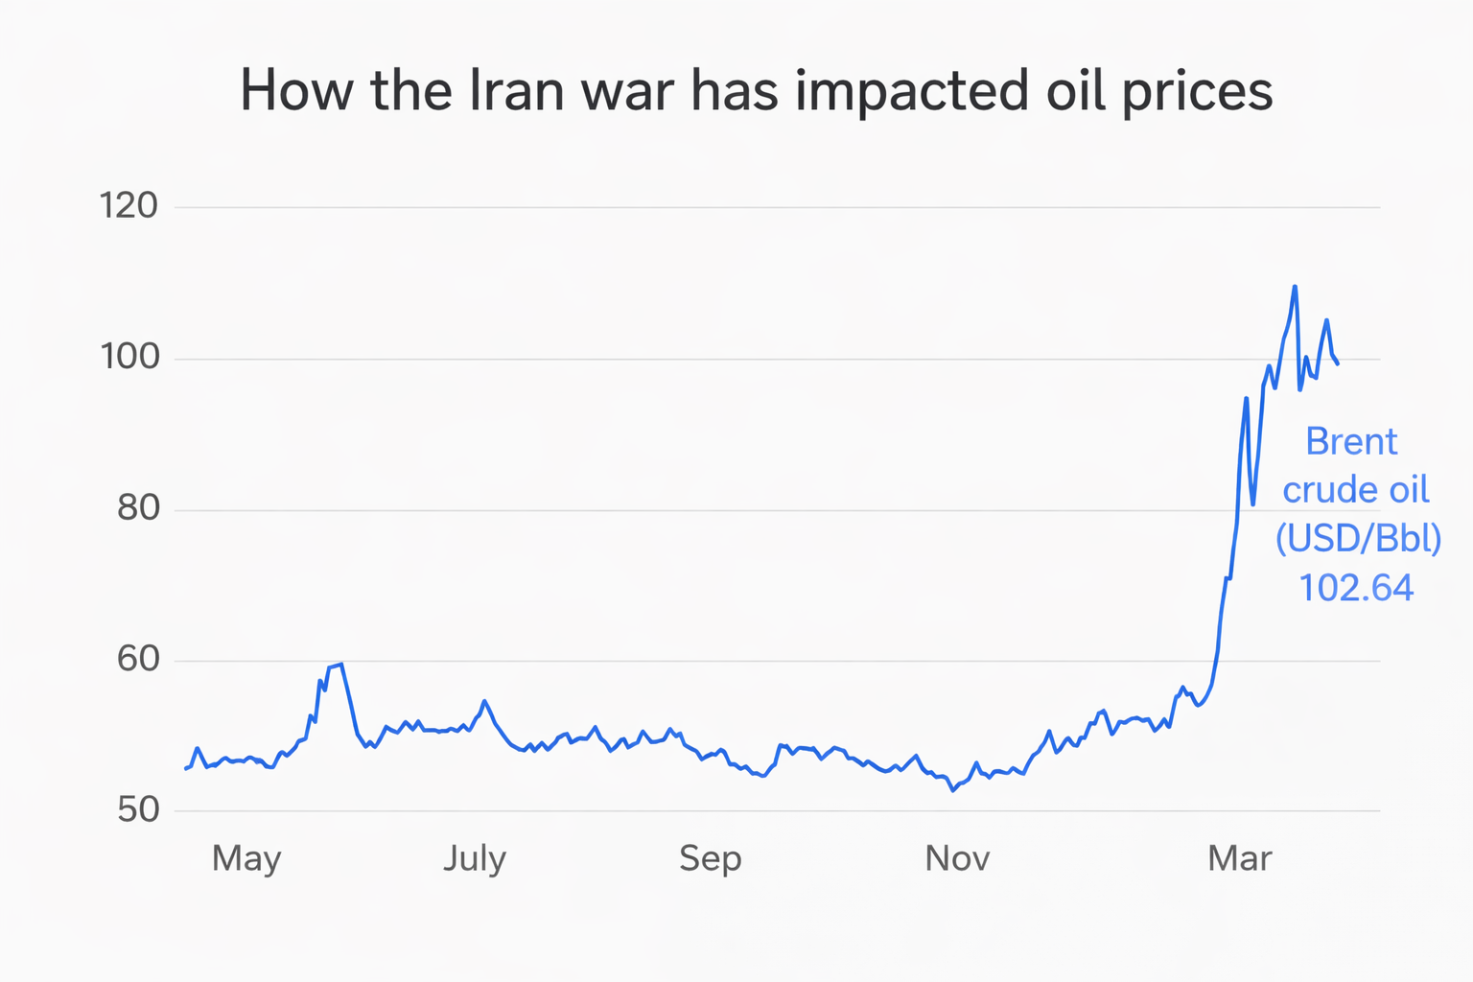
Task: Click the highest peak of the price line
Action: [x=1295, y=286]
